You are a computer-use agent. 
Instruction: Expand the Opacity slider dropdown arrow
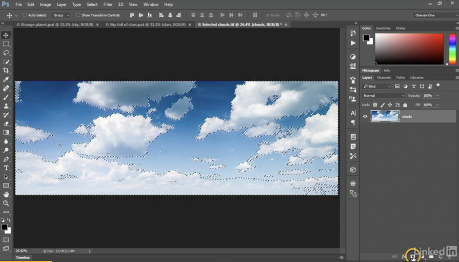(437, 96)
